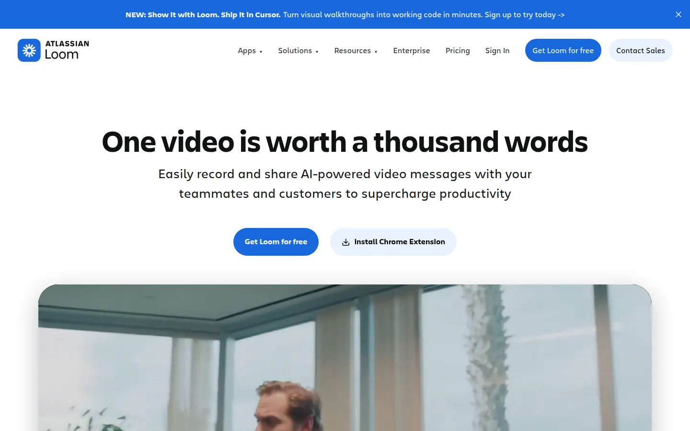Play the hero video preview
The width and height of the screenshot is (690, 431).
[x=345, y=358]
